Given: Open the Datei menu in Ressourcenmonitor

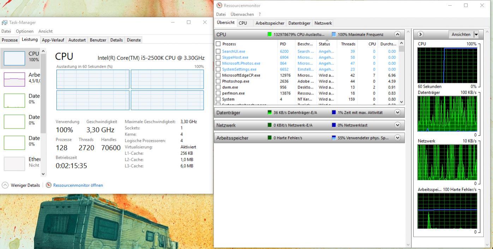Looking at the screenshot, I should coord(221,14).
